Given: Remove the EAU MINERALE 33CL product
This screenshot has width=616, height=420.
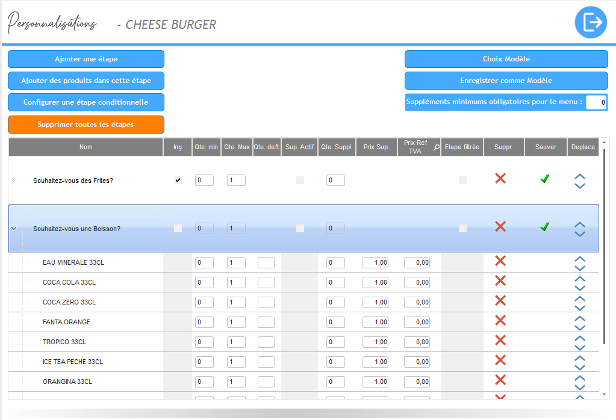Looking at the screenshot, I should 500,261.
